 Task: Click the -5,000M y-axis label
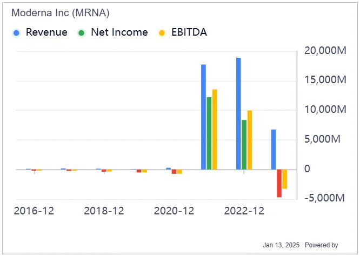click(x=325, y=198)
